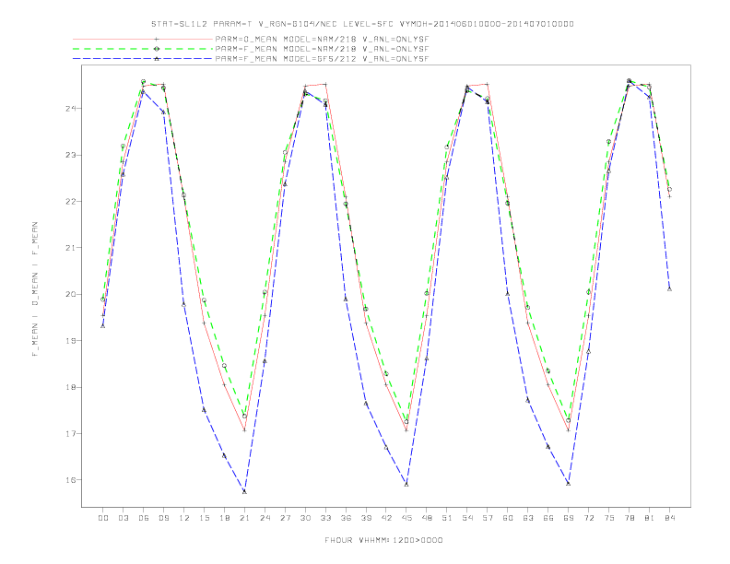Click y-axis tick label 19

[70, 341]
